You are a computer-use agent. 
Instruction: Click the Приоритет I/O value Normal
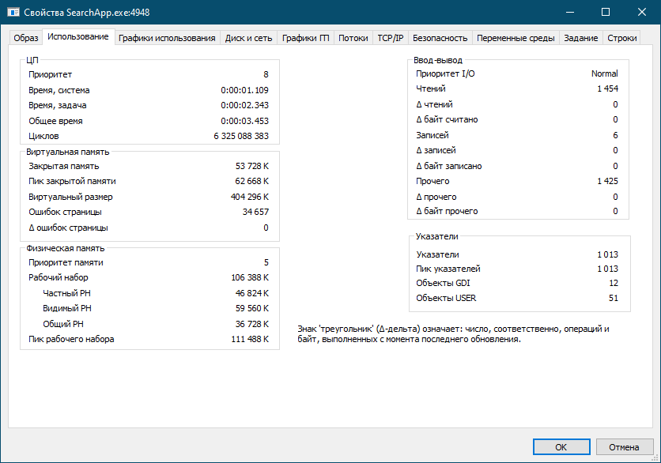[605, 73]
